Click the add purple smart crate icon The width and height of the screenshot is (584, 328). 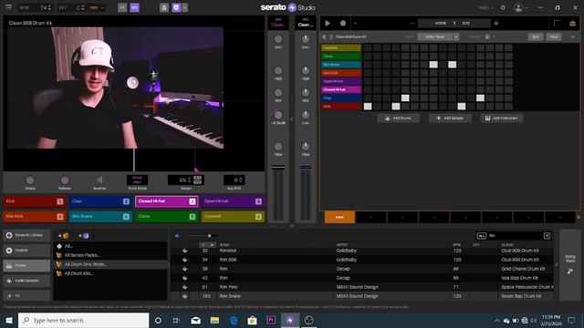(84, 236)
